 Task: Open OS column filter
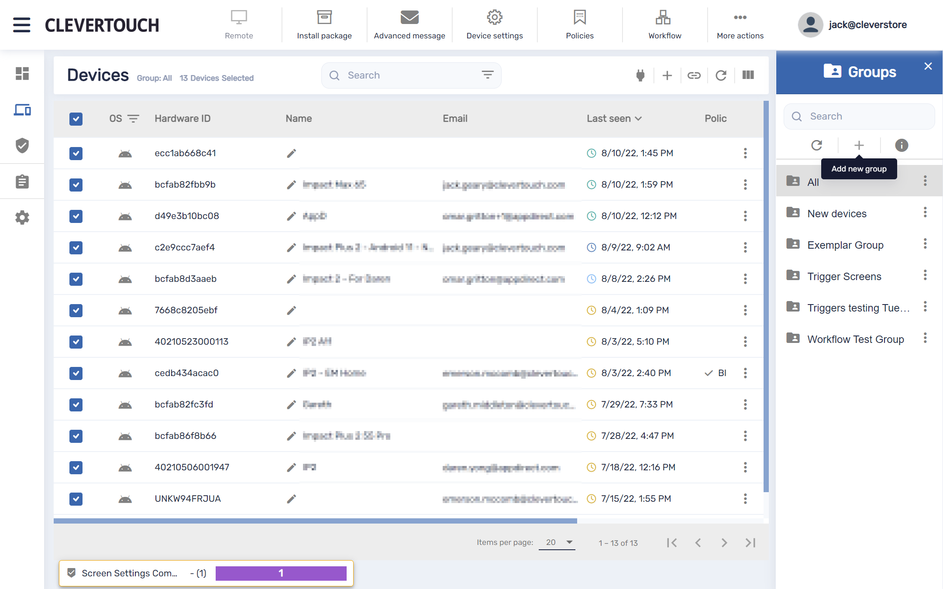tap(133, 119)
